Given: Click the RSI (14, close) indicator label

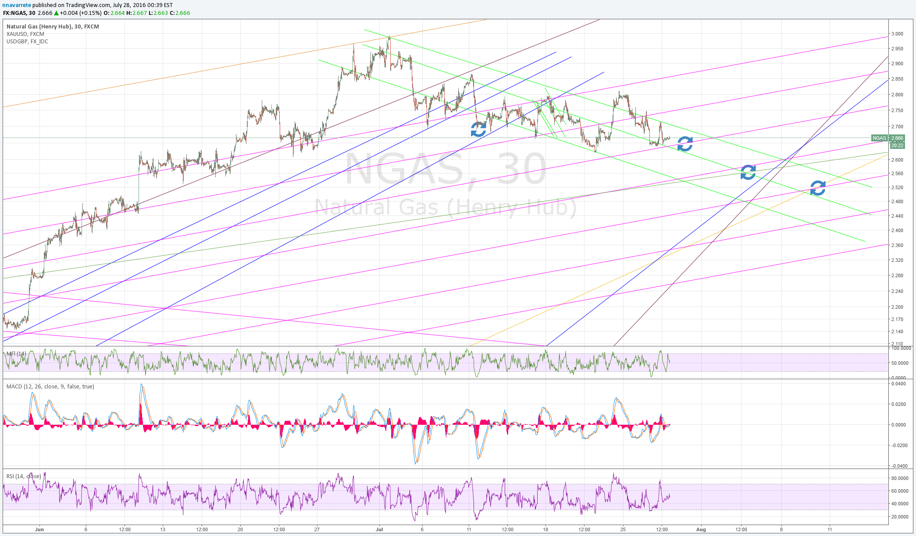Looking at the screenshot, I should click(24, 476).
